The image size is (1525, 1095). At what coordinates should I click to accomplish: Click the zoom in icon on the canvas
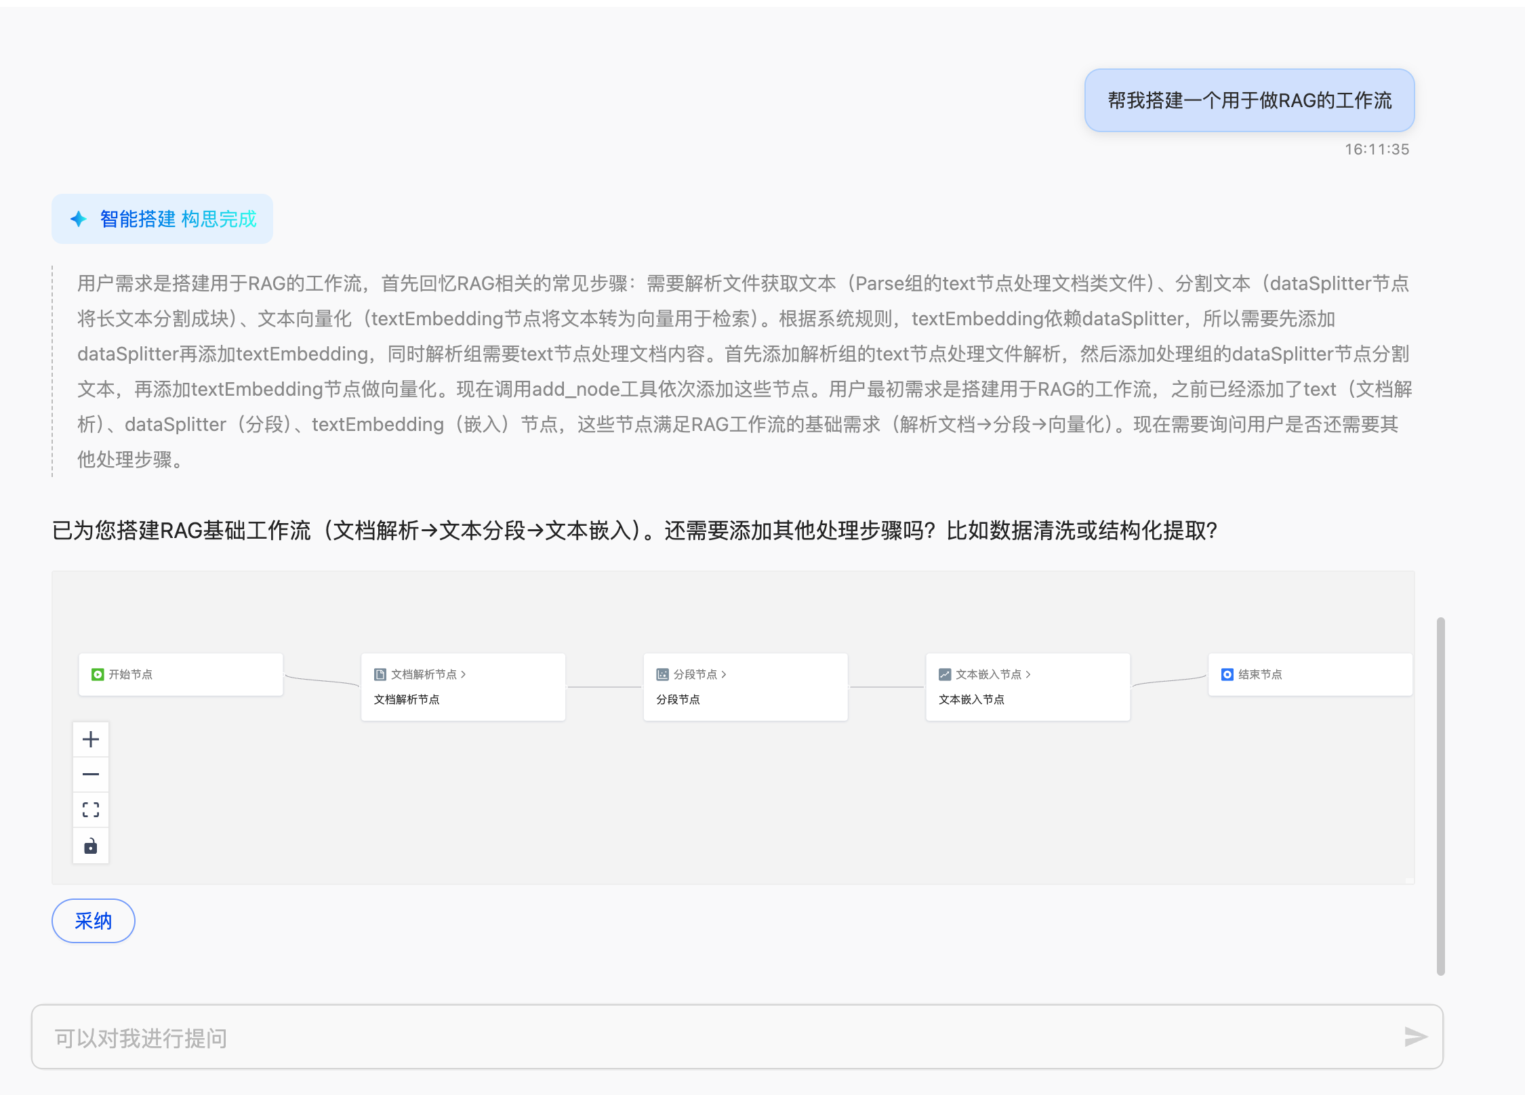[91, 739]
